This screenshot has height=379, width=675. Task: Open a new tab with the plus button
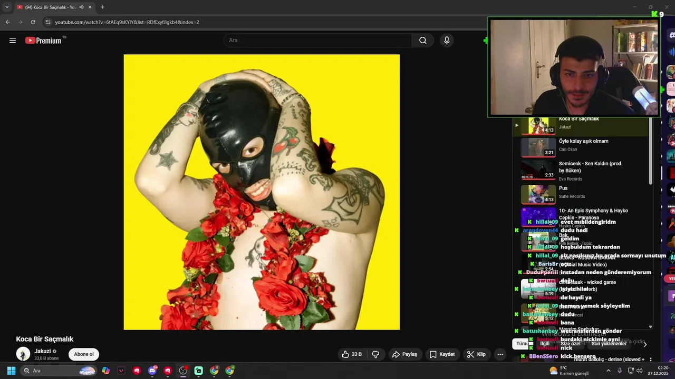tap(102, 7)
